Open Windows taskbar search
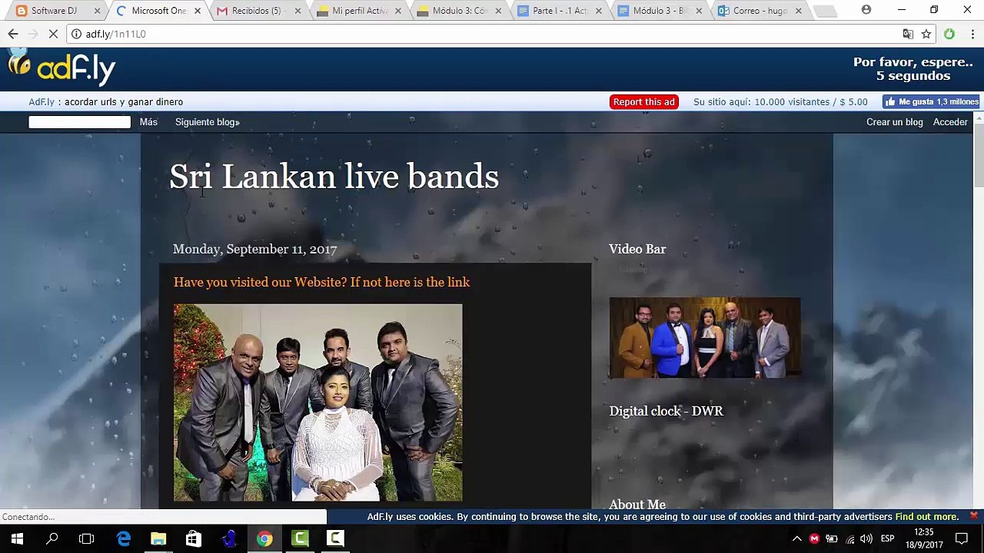 pyautogui.click(x=52, y=538)
